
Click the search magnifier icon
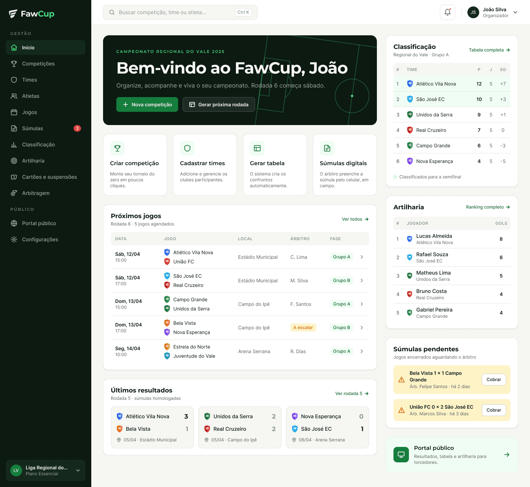point(112,13)
